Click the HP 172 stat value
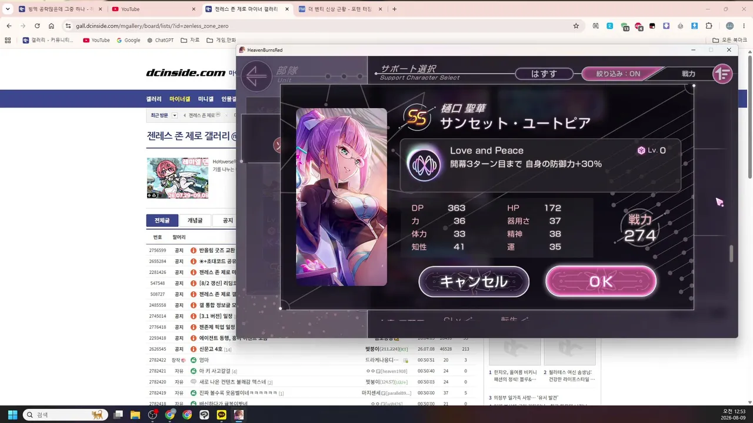The height and width of the screenshot is (423, 753). click(x=552, y=208)
